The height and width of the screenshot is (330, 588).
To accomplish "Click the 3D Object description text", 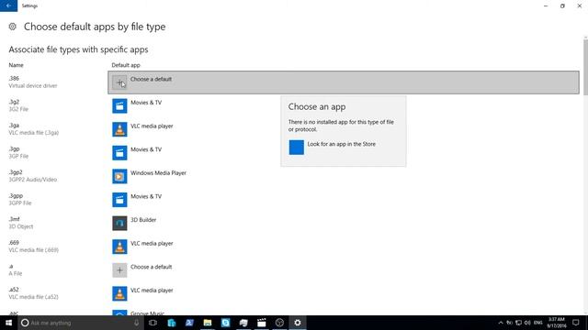I will 21,226.
